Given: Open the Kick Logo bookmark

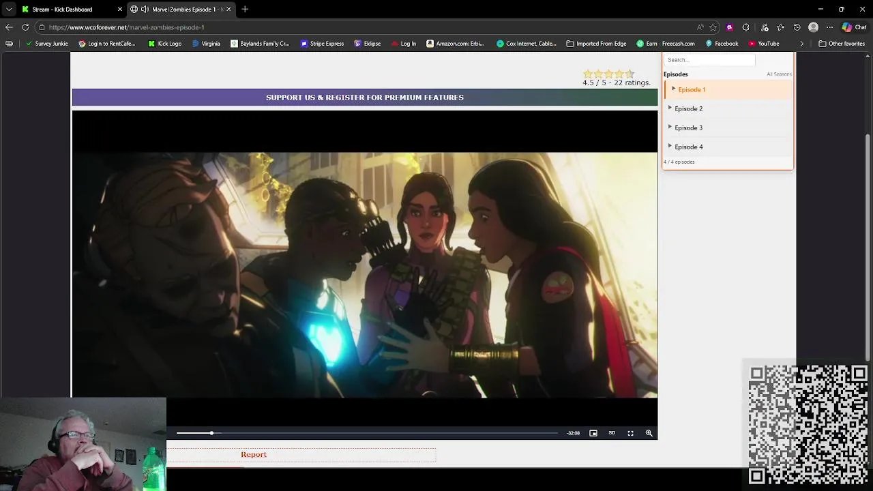Looking at the screenshot, I should (x=164, y=44).
